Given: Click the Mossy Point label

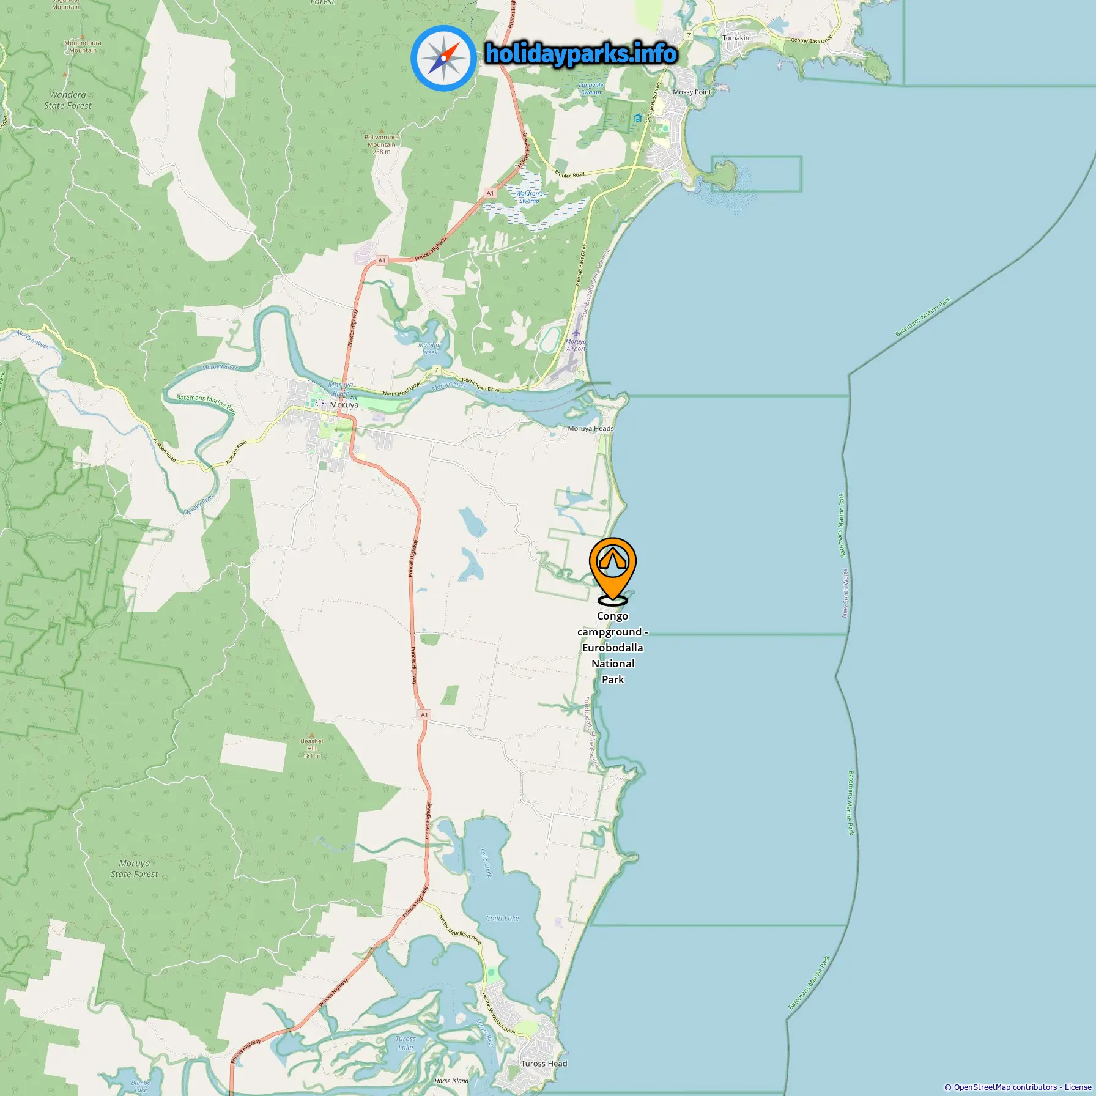Looking at the screenshot, I should point(692,92).
